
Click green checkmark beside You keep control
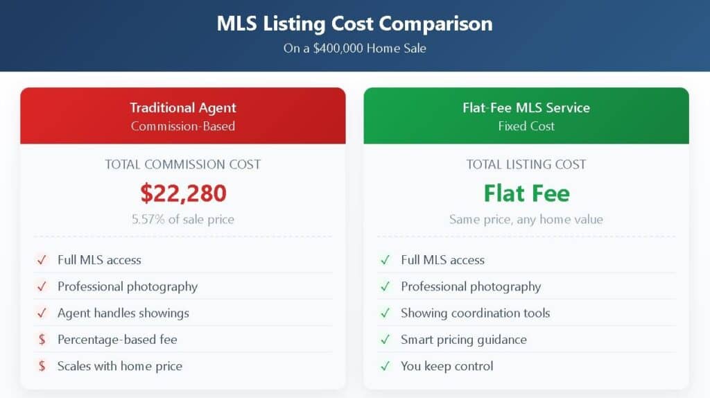click(385, 366)
